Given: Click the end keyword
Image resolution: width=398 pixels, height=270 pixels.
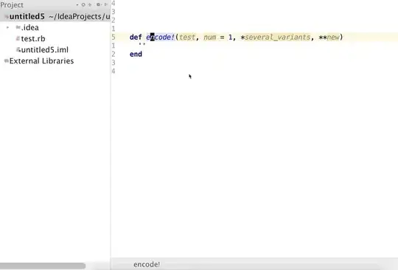Looking at the screenshot, I should (x=136, y=54).
